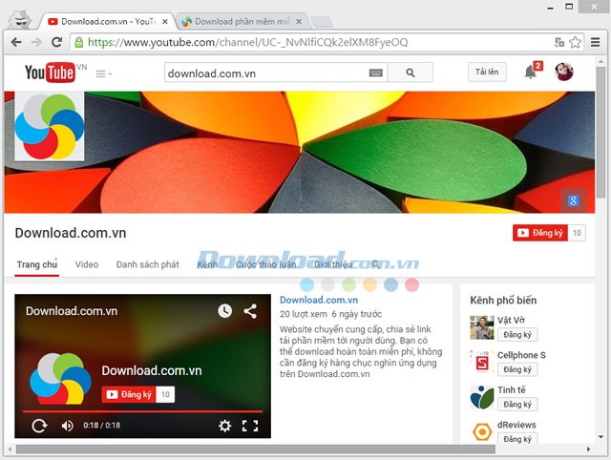Image resolution: width=611 pixels, height=460 pixels.
Task: Click the Tải lên upload button
Action: tap(487, 73)
